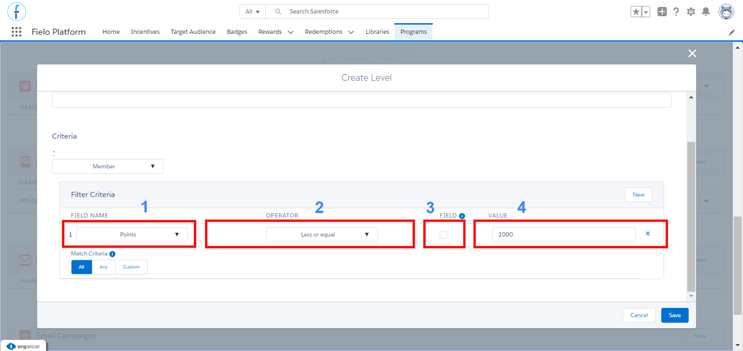Click the Next button behind the dialog

coord(390,58)
